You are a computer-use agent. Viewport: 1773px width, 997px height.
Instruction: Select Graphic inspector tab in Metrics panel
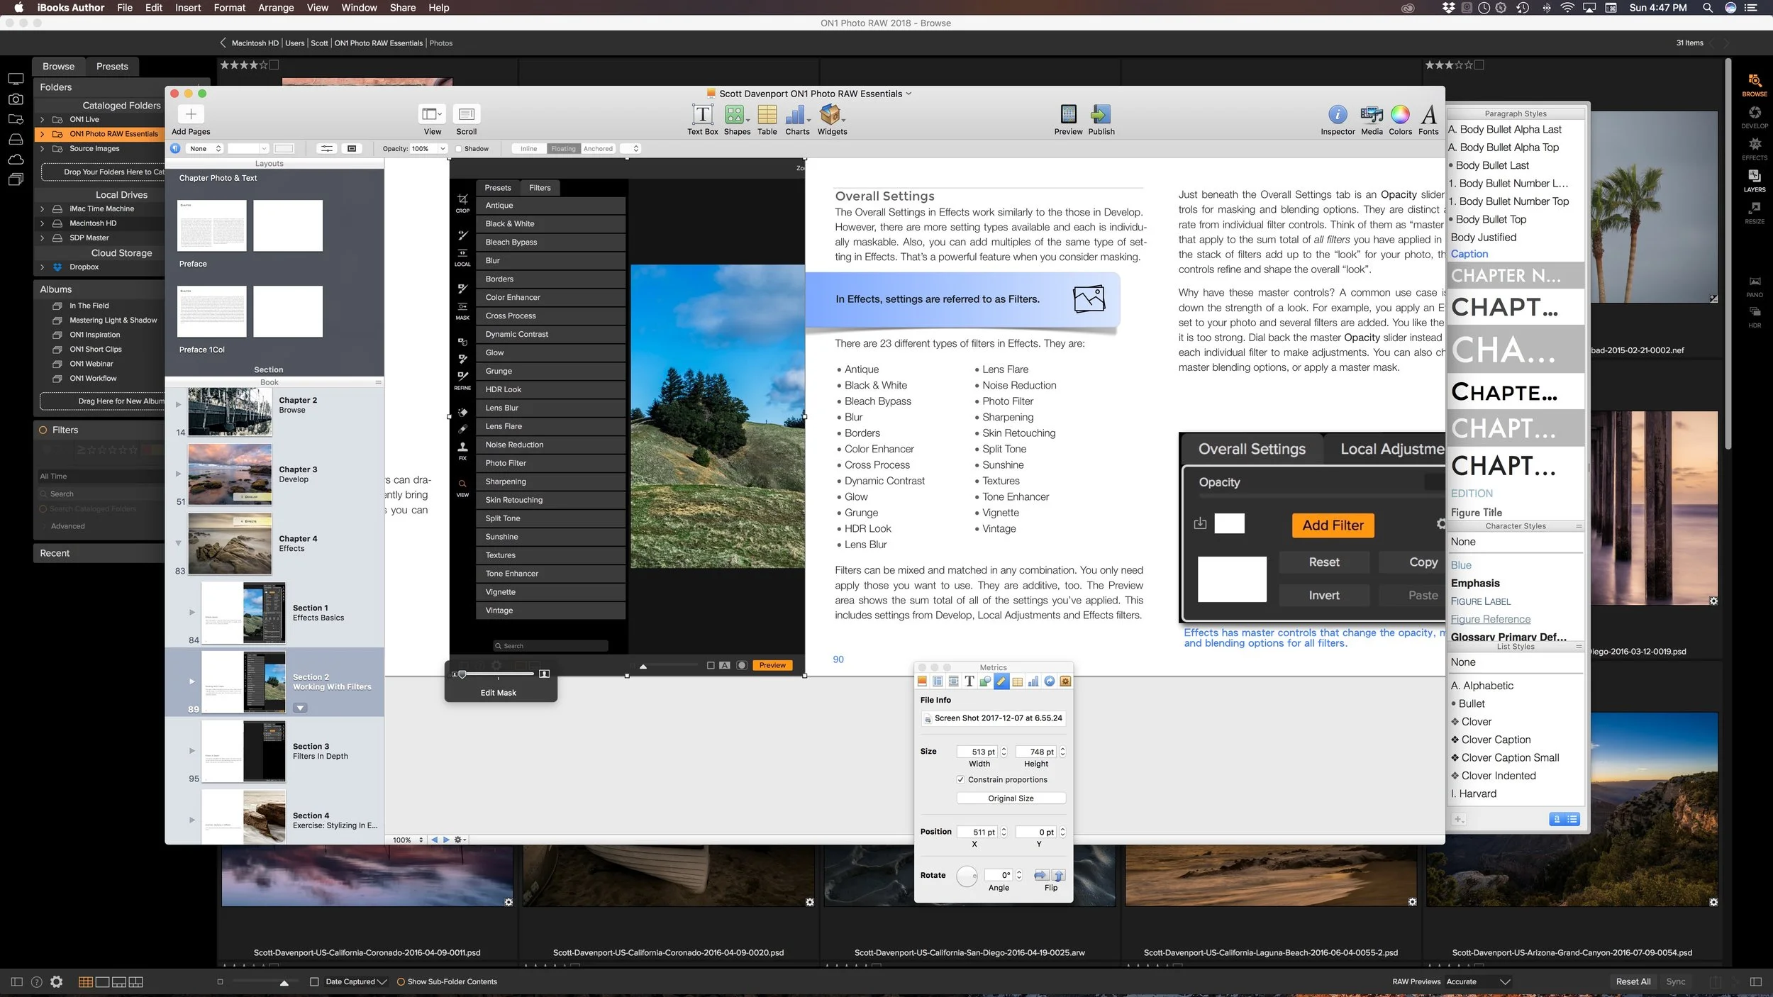click(x=985, y=681)
